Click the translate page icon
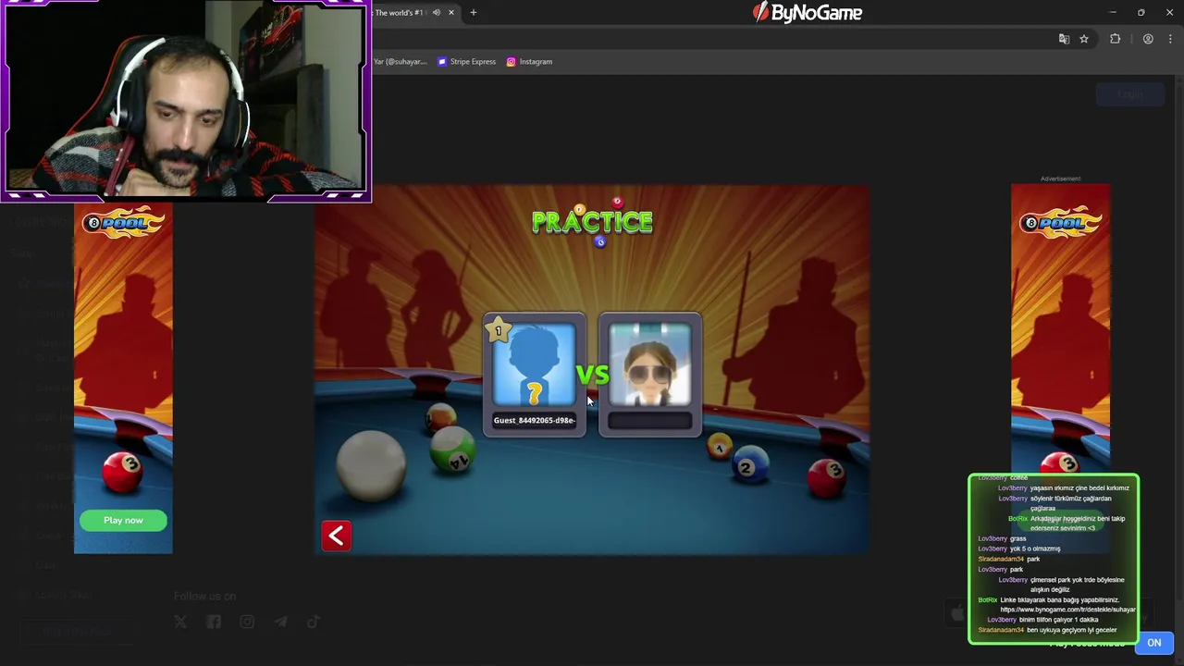 tap(1064, 39)
